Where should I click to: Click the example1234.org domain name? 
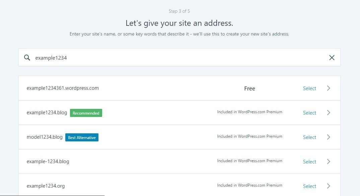tap(46, 186)
